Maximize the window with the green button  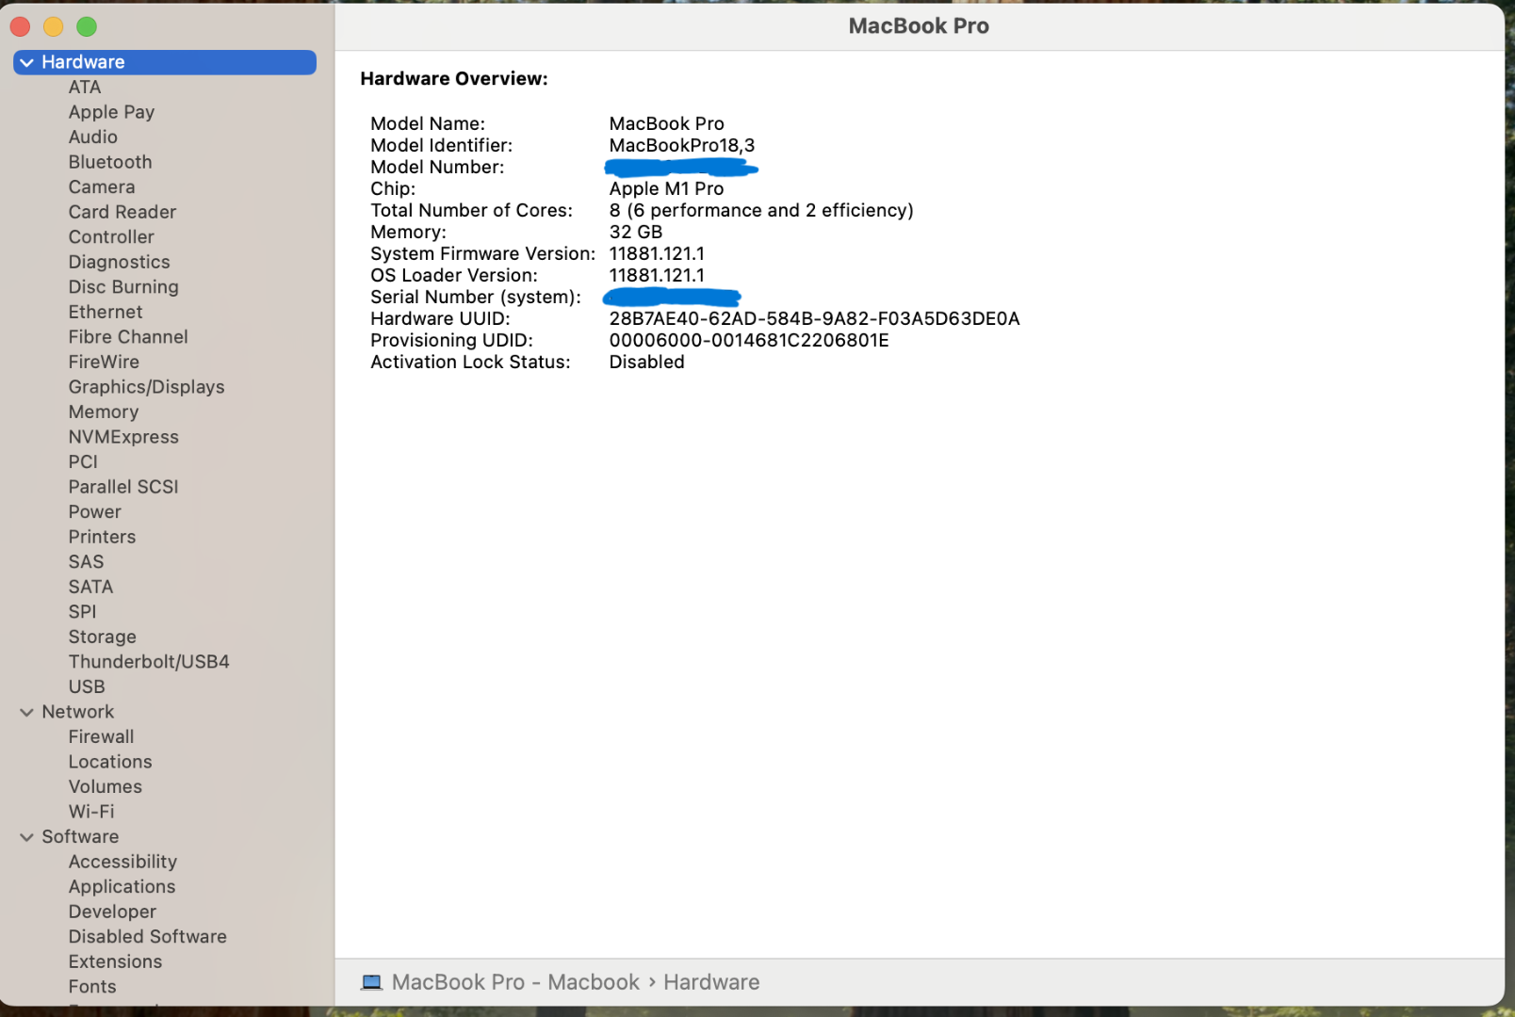[x=87, y=26]
